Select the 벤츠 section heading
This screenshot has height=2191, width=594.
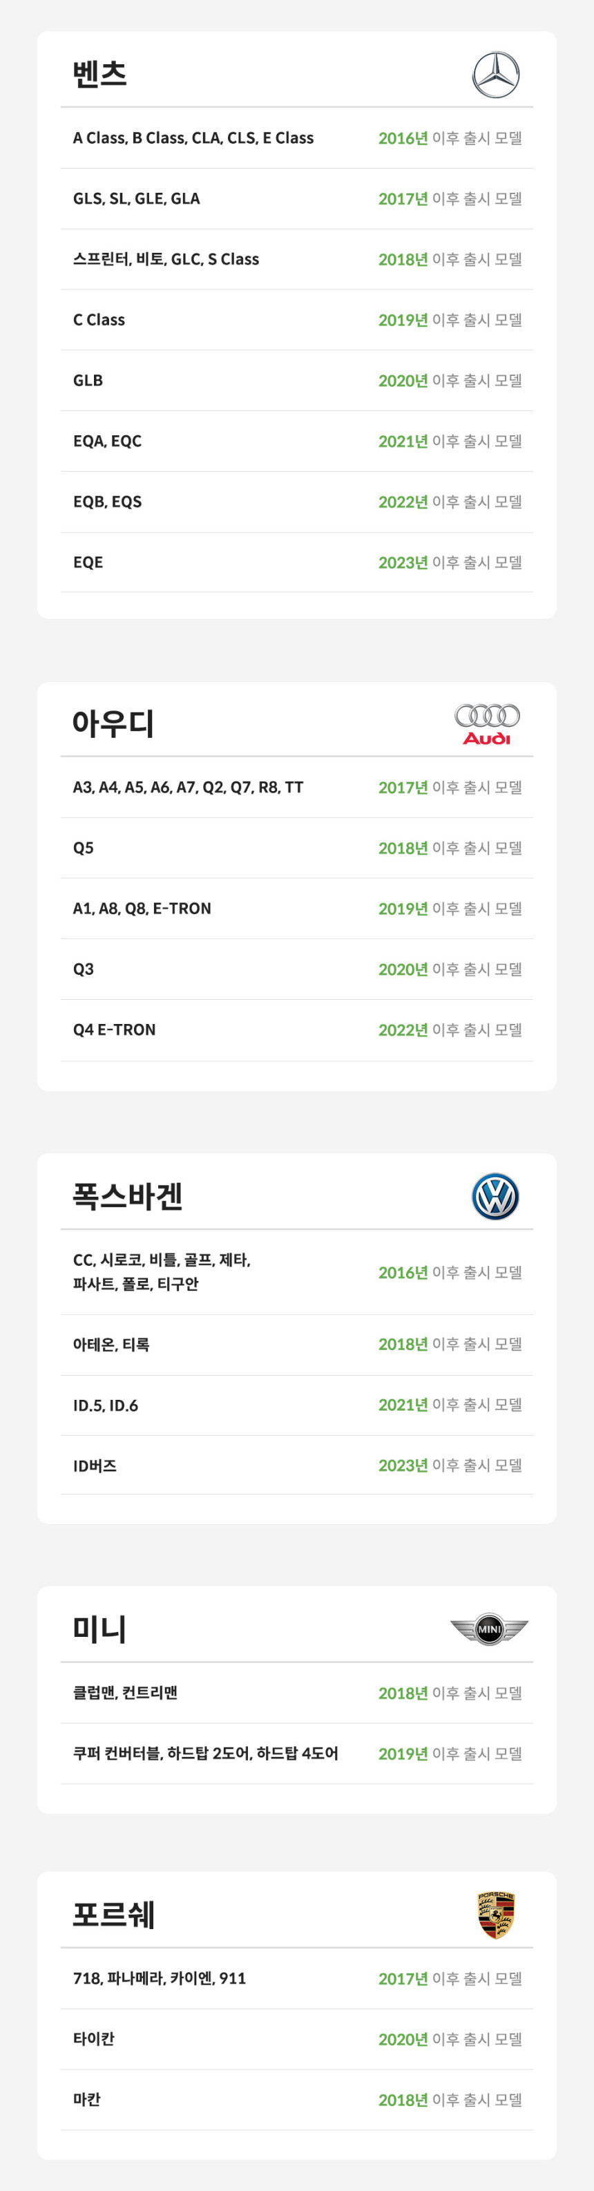pyautogui.click(x=100, y=74)
